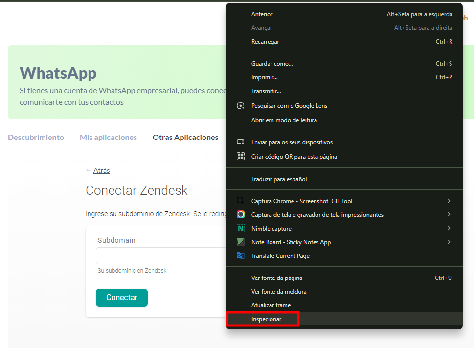Viewport: 474px width, 348px height.
Task: Click the Captura Chrome extension icon
Action: point(240,201)
